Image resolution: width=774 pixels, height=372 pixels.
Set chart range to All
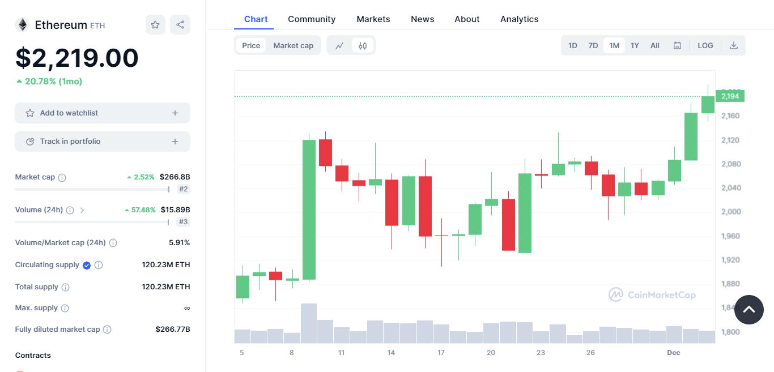655,45
